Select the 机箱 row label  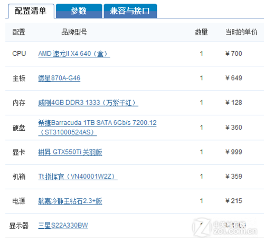(19, 177)
